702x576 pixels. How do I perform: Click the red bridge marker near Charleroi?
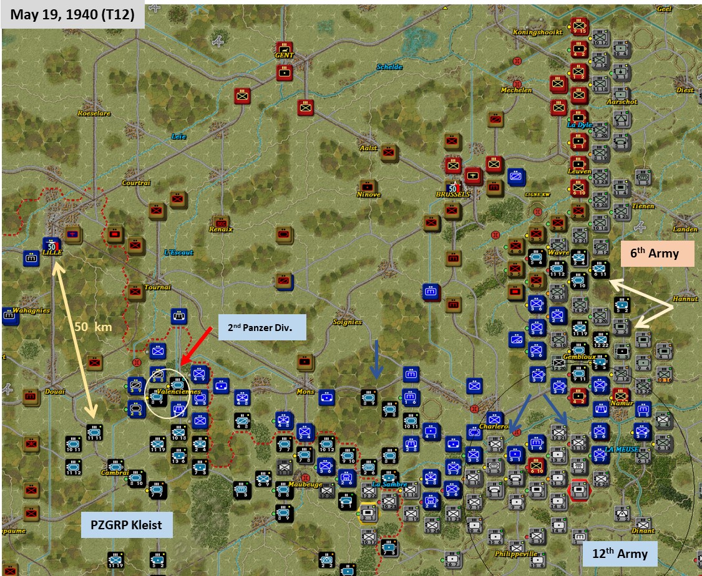coord(517,432)
